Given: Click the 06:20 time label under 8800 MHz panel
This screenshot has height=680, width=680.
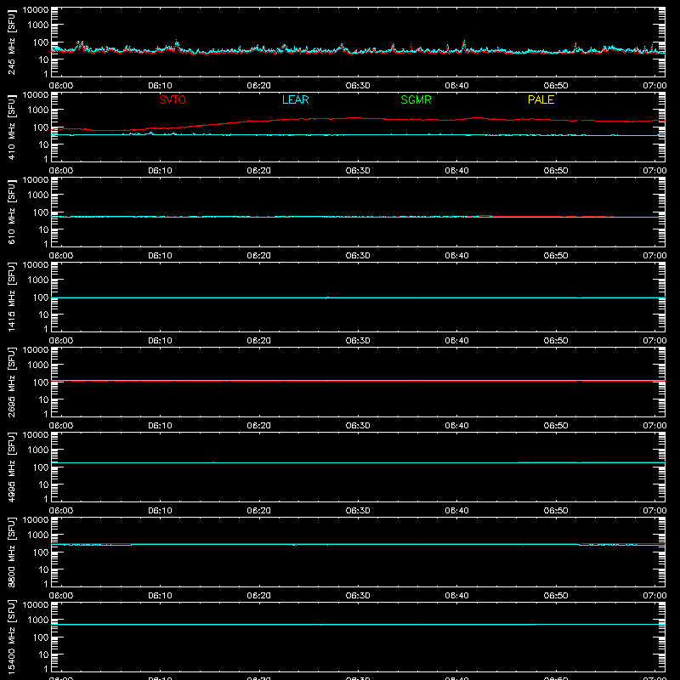Looking at the screenshot, I should tap(259, 596).
